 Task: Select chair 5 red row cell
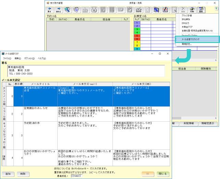[137, 35]
